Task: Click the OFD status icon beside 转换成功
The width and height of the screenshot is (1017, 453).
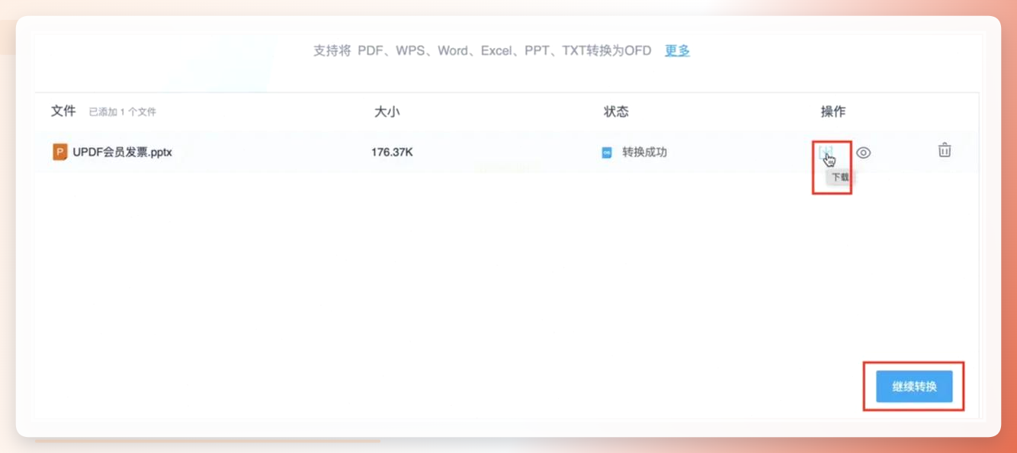Action: [x=607, y=153]
